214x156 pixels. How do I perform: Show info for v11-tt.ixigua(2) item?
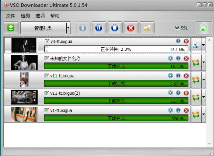[x=178, y=93]
